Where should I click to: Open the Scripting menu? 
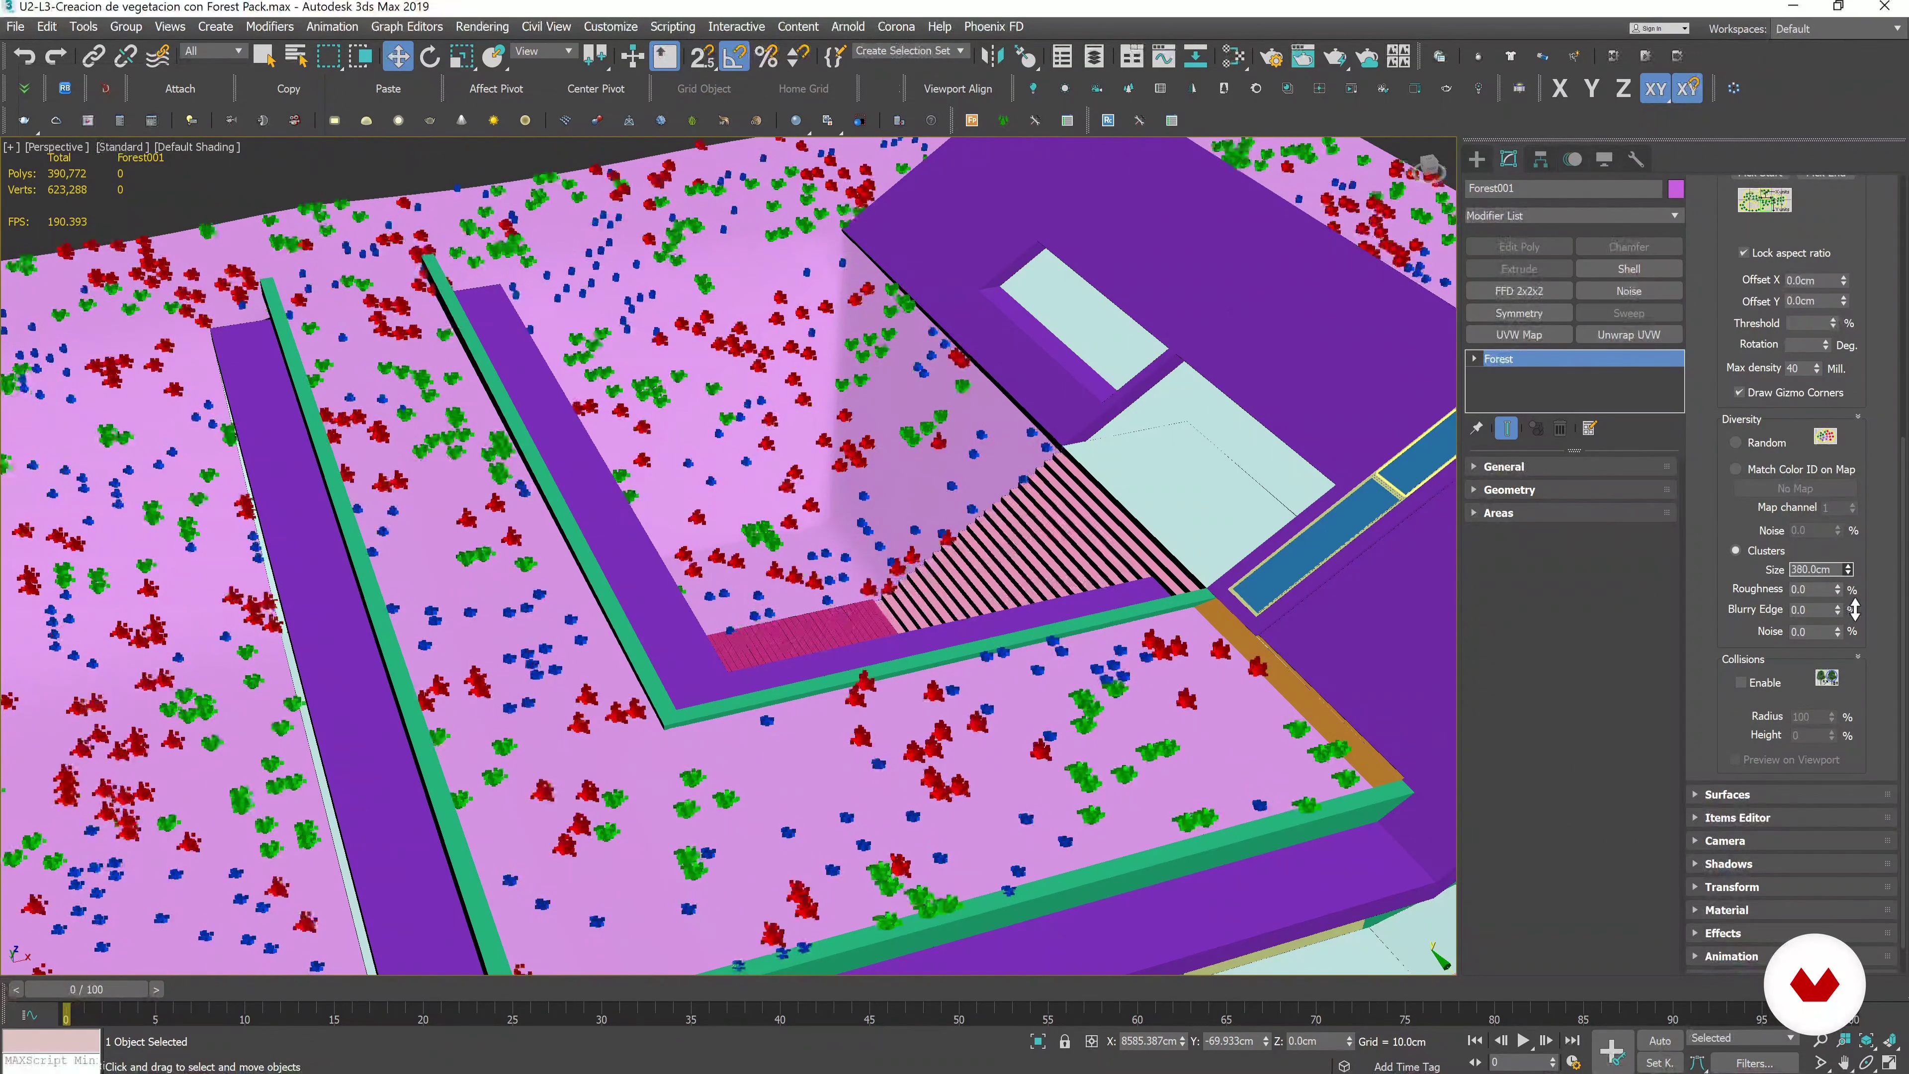[x=672, y=27]
